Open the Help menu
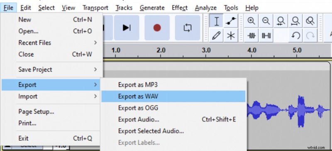 click(x=252, y=8)
